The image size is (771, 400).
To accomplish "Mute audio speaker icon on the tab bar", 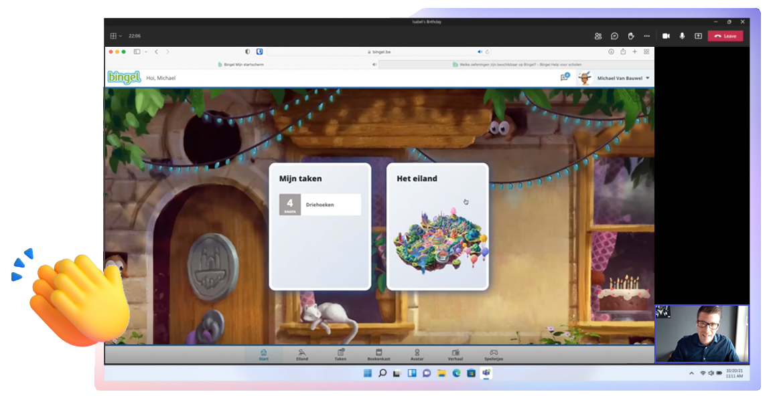I will click(374, 64).
